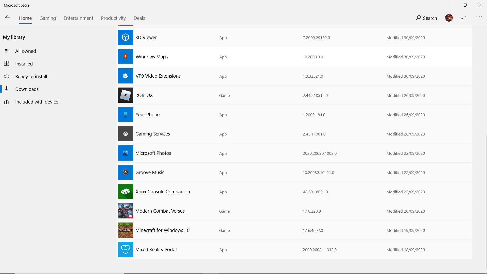487x274 pixels.
Task: Switch to the Home tab
Action: pos(25,18)
